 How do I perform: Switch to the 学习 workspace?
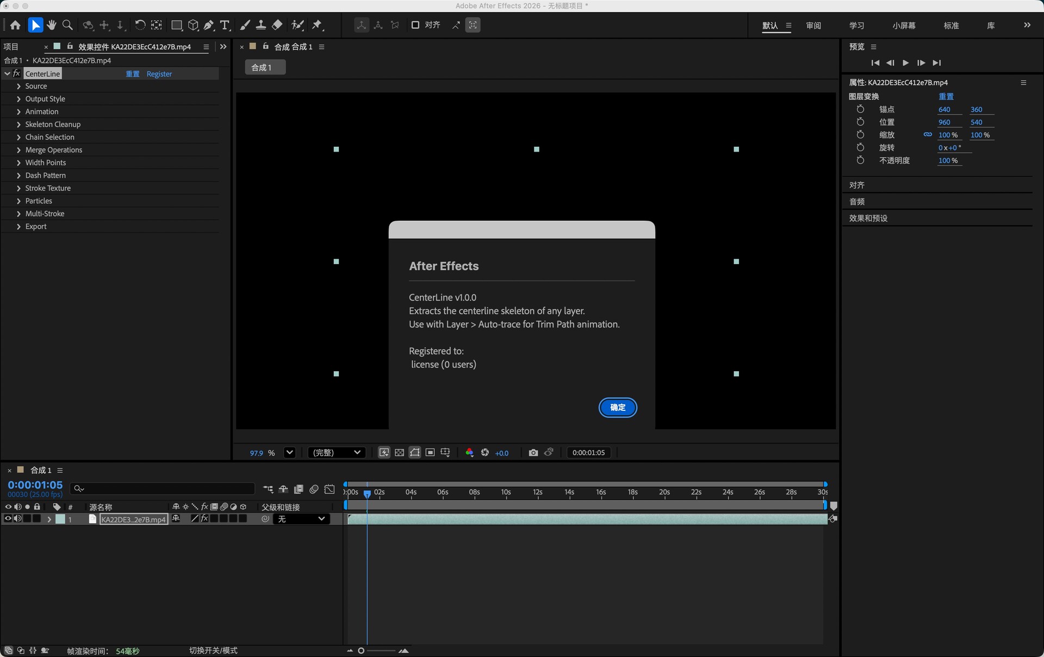pyautogui.click(x=856, y=26)
